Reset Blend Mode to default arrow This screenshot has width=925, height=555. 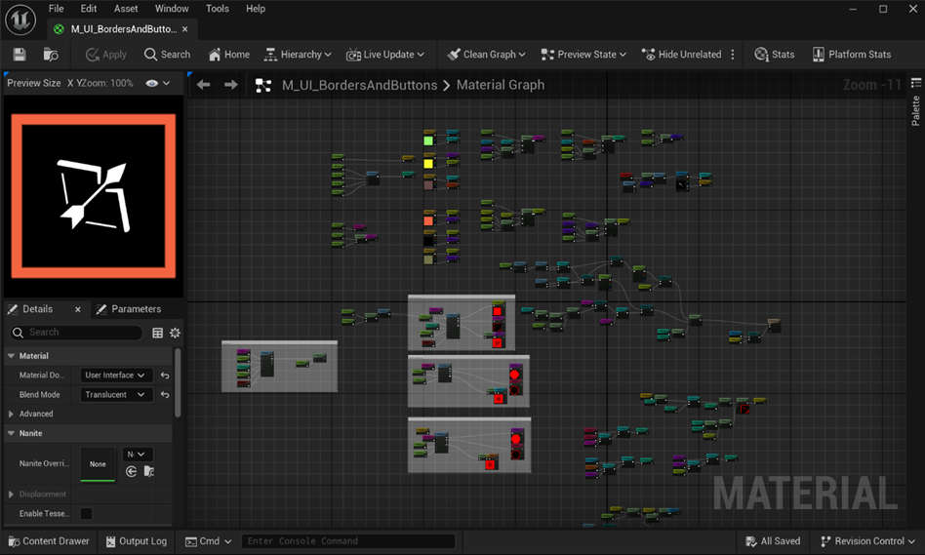click(165, 395)
